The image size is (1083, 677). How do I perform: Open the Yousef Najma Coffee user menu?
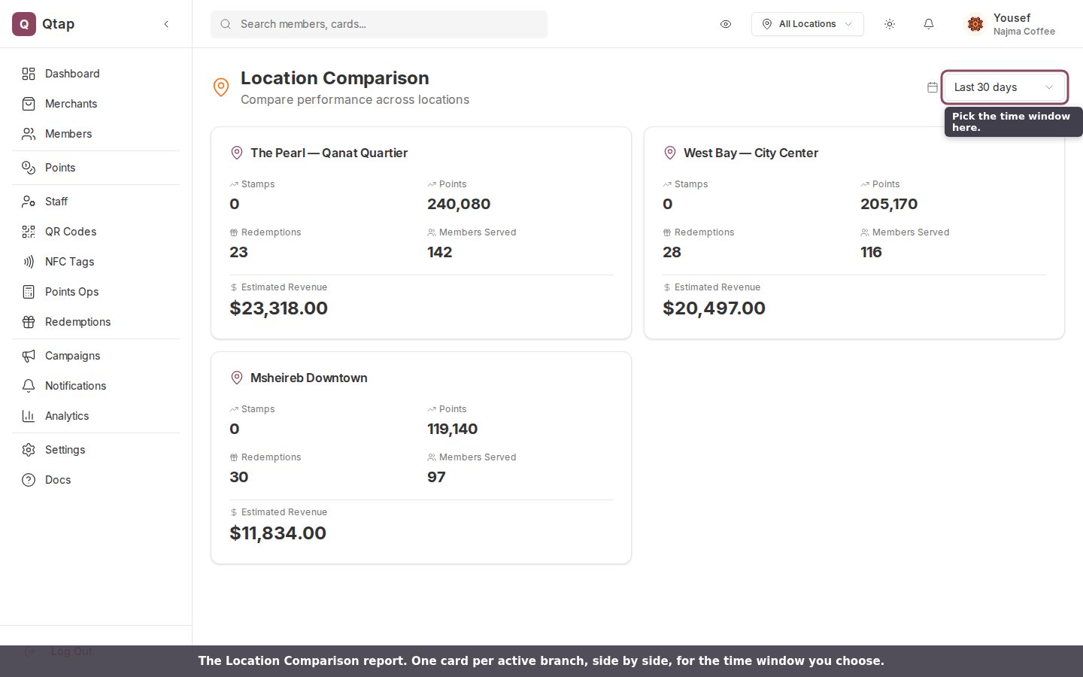click(x=1012, y=24)
